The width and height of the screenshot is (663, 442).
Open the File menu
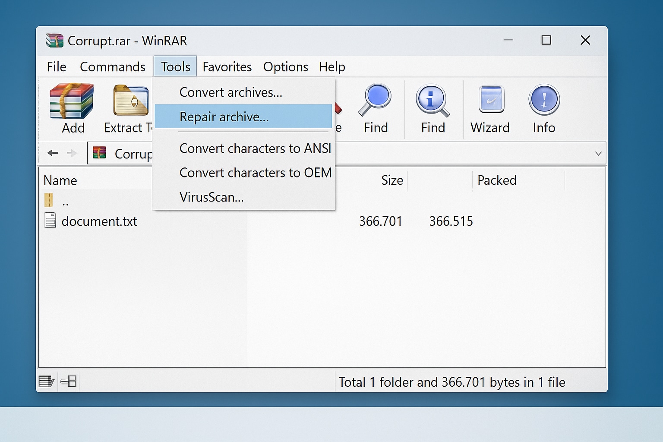57,67
